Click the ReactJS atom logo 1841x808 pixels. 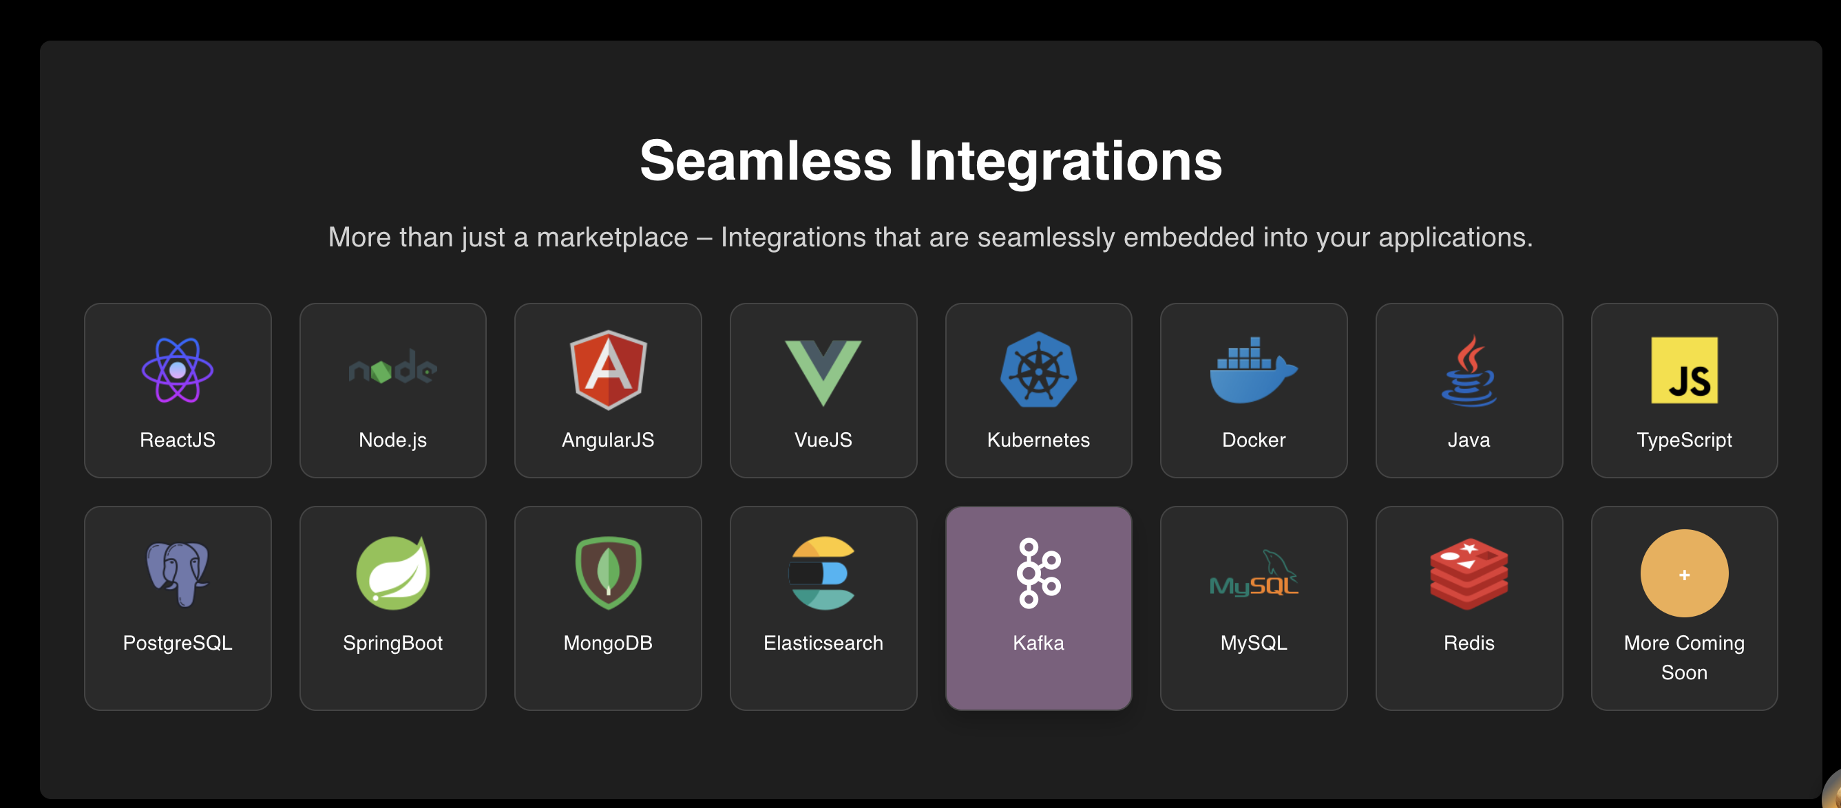[x=177, y=370]
